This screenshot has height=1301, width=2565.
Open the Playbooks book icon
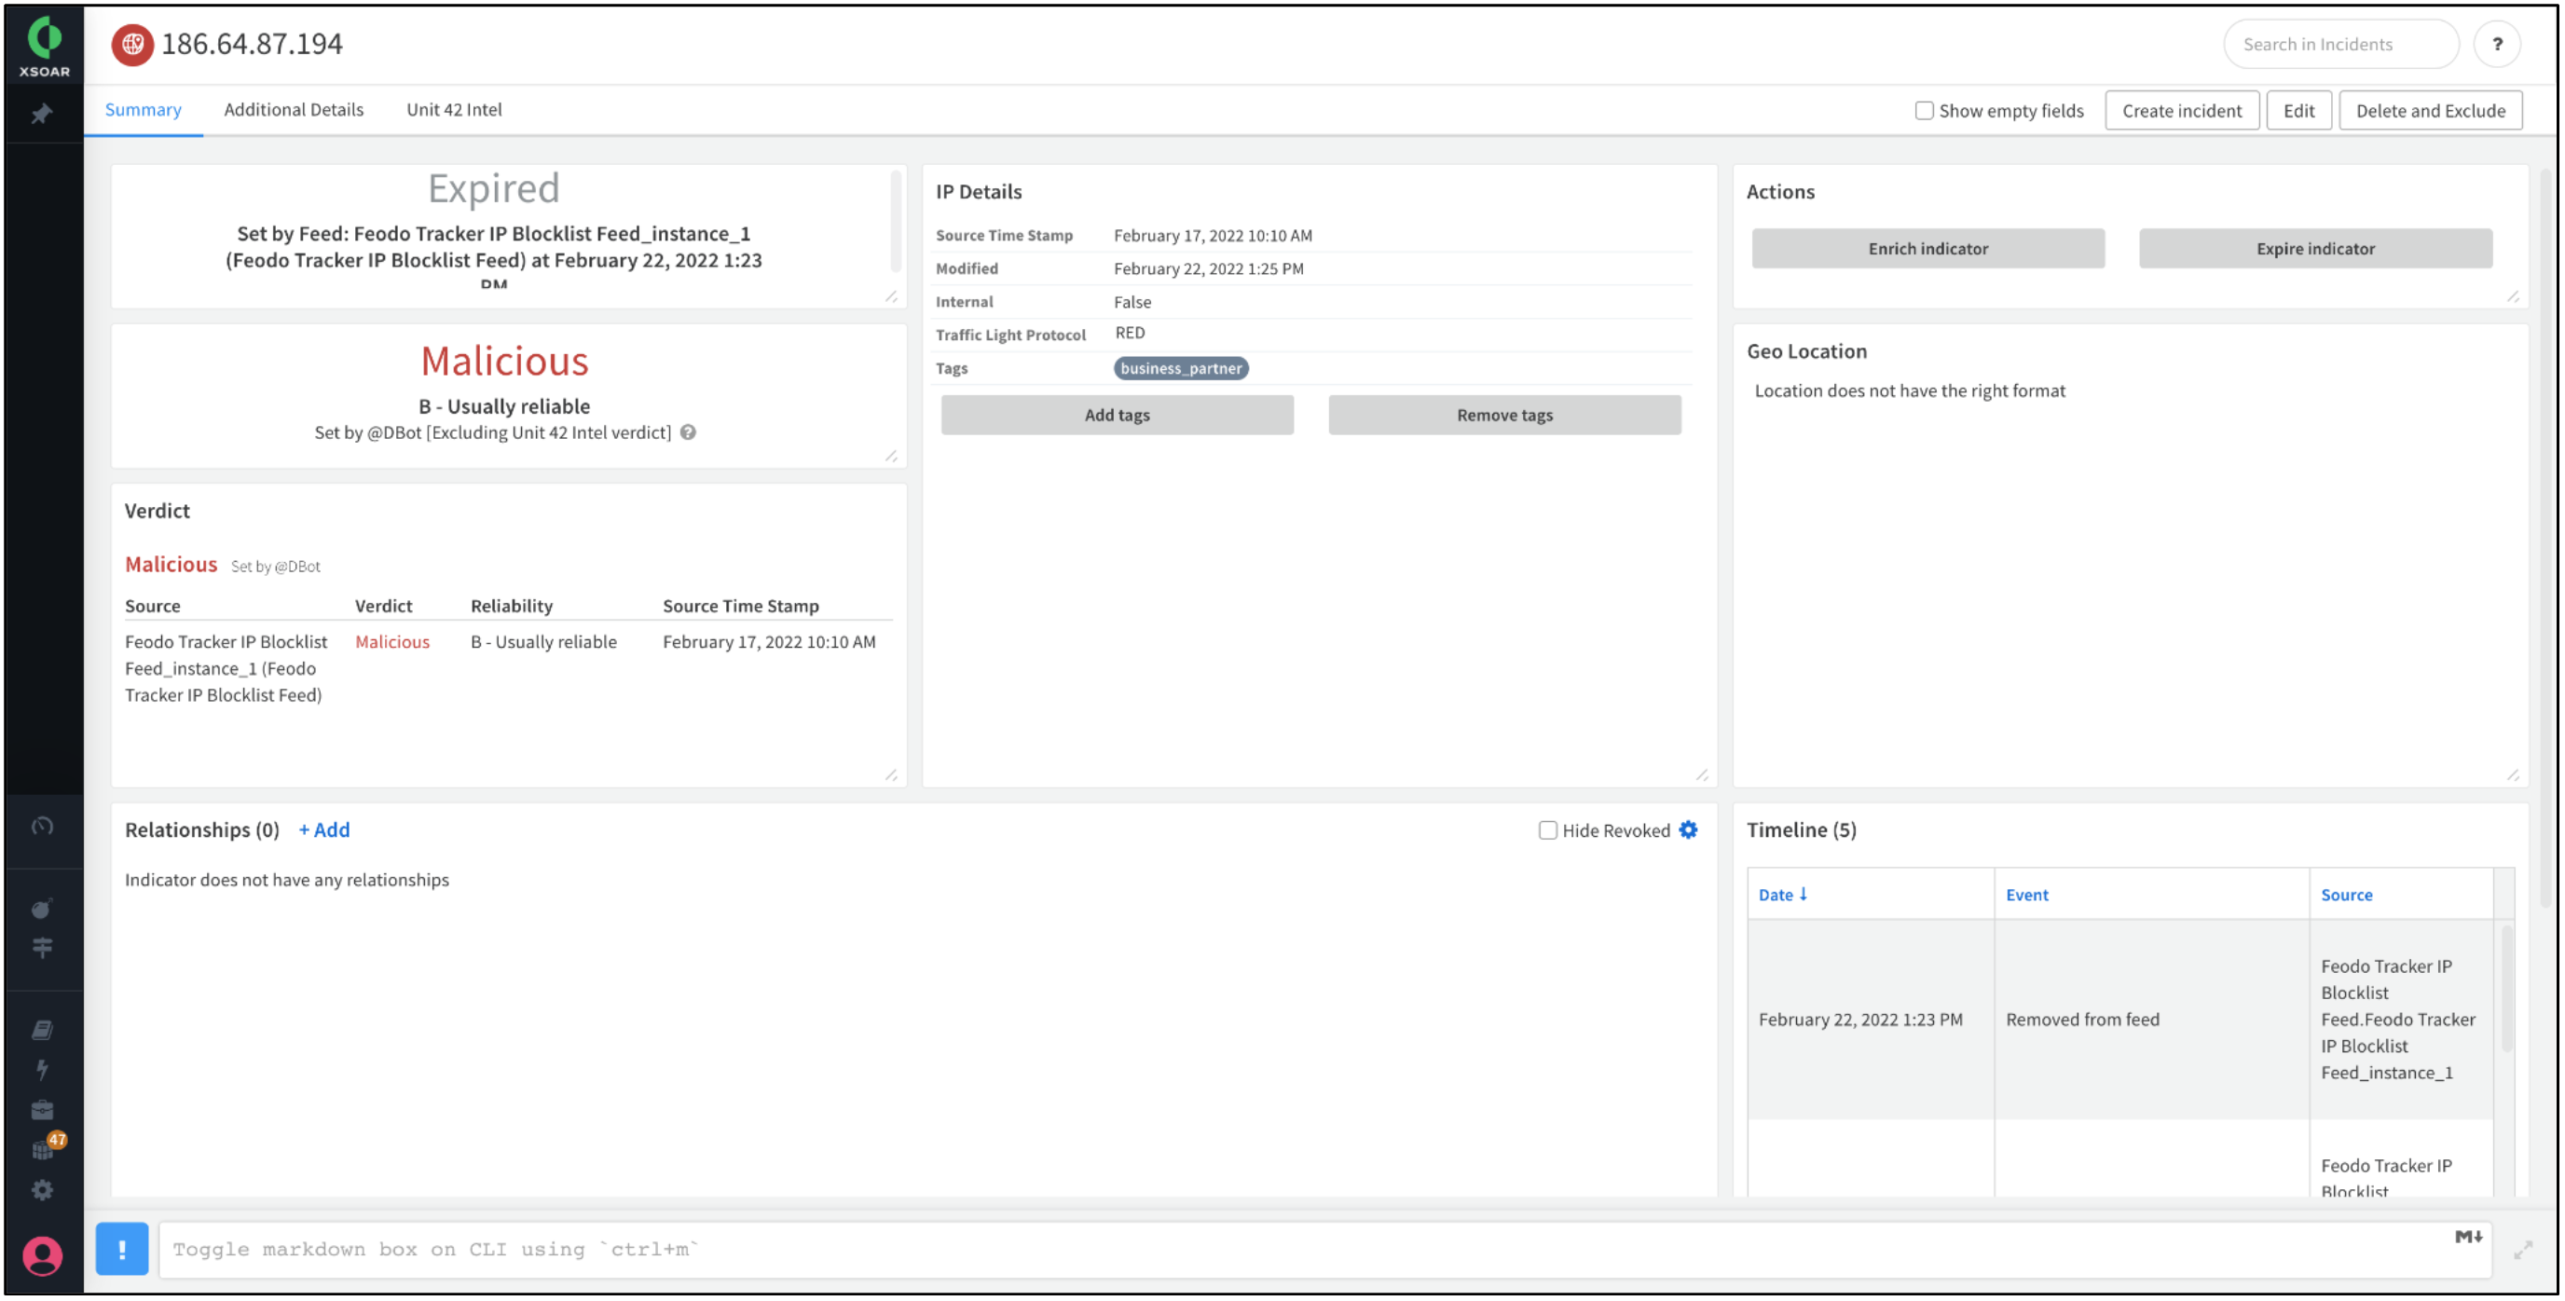[42, 1032]
